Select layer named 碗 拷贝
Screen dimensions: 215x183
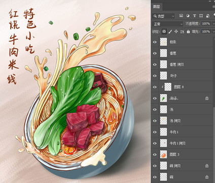click(175, 166)
